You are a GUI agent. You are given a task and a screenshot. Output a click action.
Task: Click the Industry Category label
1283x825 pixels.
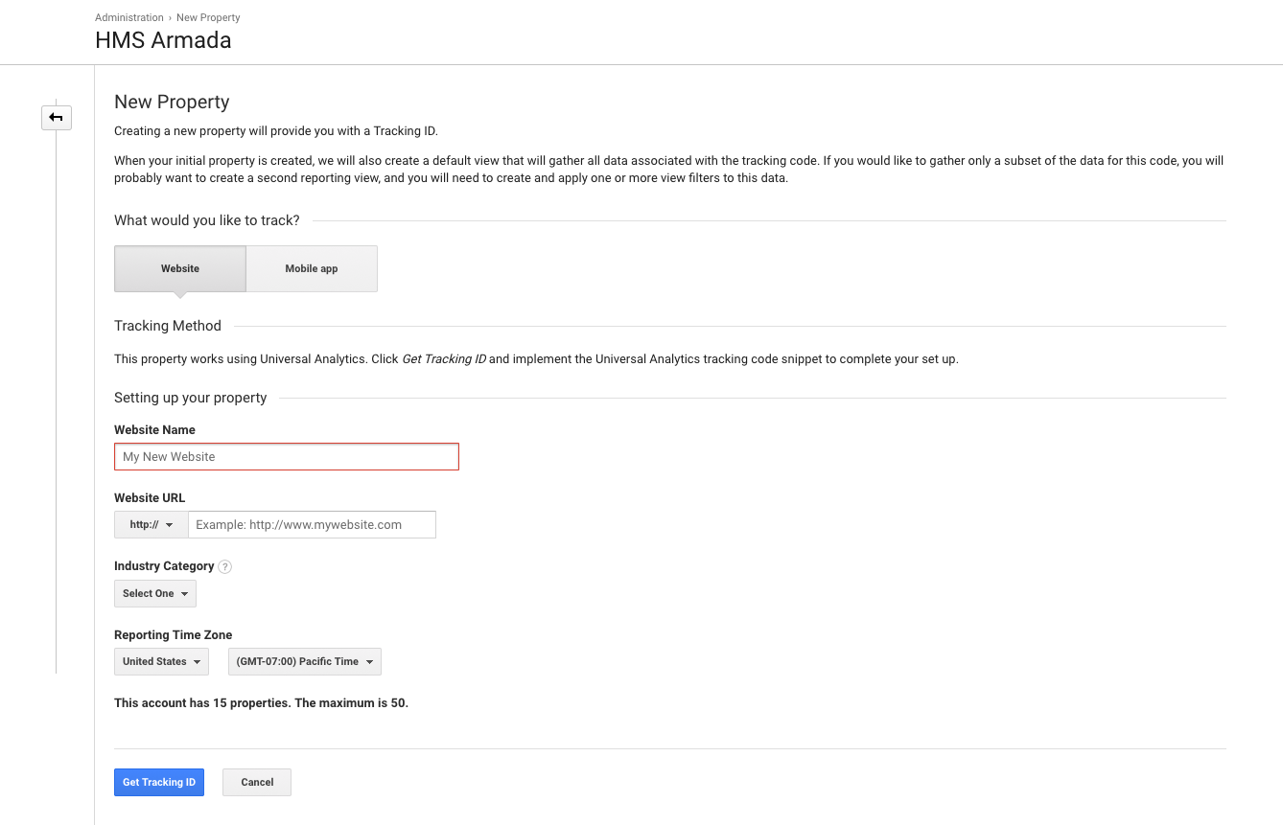pyautogui.click(x=164, y=566)
